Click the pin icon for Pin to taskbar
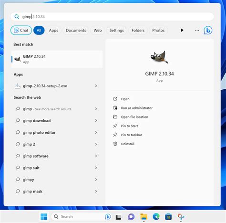226x223 pixels. (115, 135)
